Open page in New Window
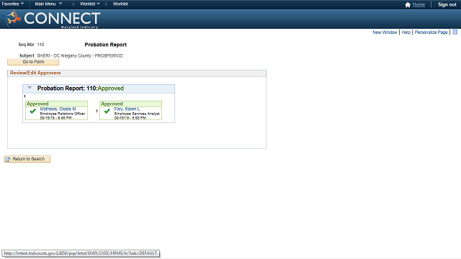 click(x=385, y=32)
